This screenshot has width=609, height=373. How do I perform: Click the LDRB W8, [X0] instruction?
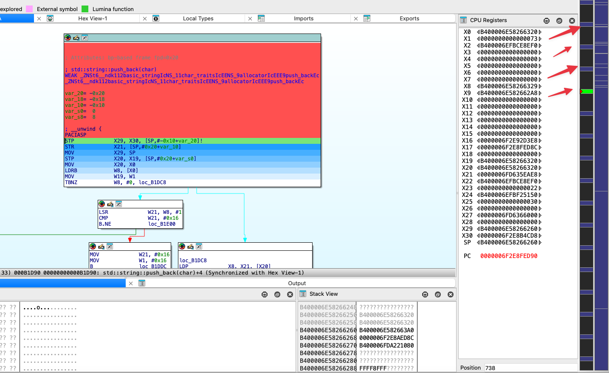pos(101,171)
